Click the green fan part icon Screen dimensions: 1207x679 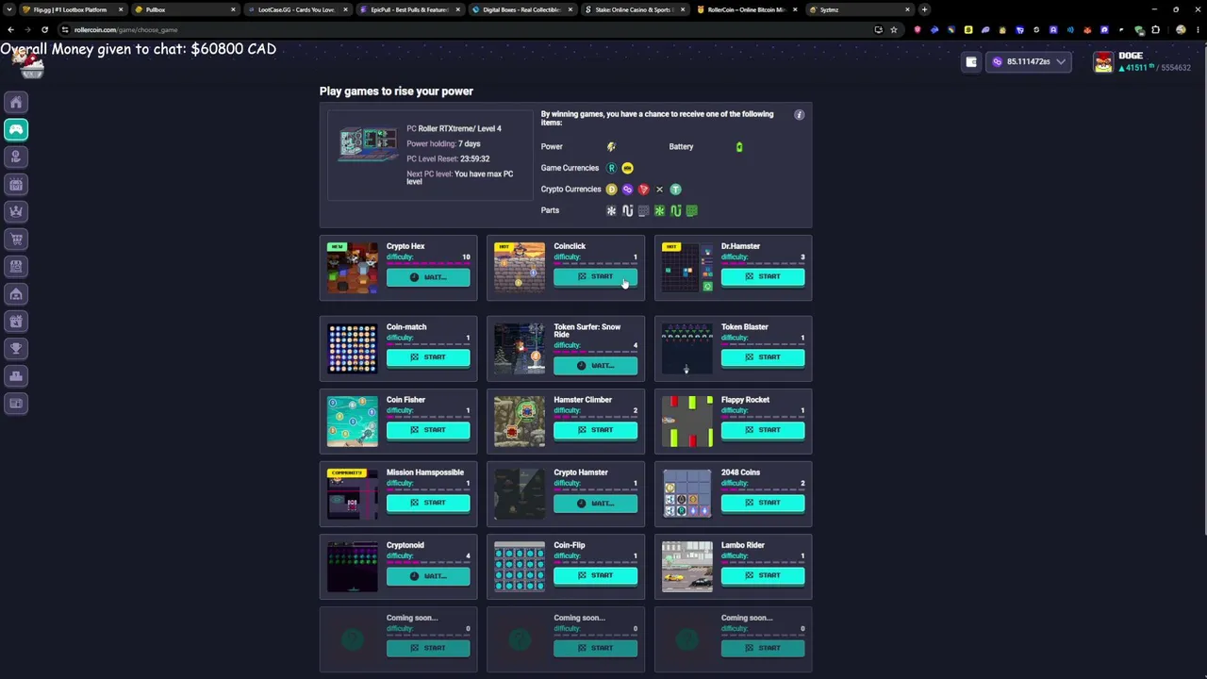click(x=659, y=211)
